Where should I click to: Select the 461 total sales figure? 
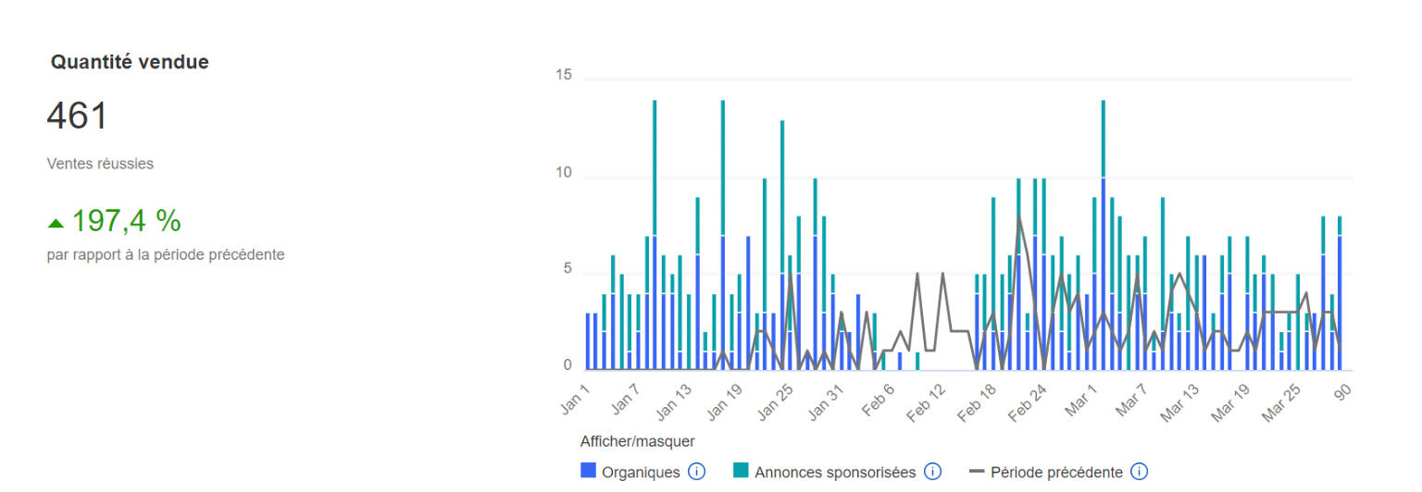click(78, 117)
